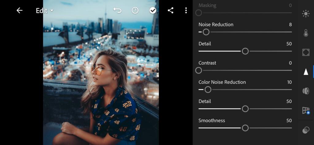Adjust the Masking slider handle
314x145 pixels.
click(198, 13)
